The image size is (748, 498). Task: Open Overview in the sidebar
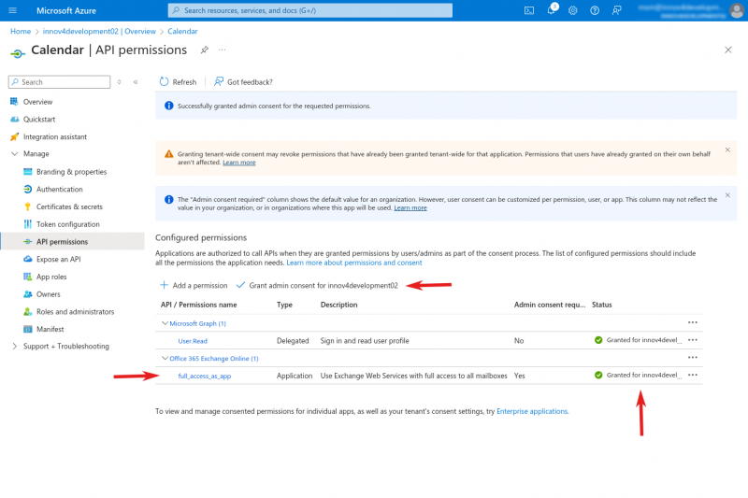coord(37,102)
